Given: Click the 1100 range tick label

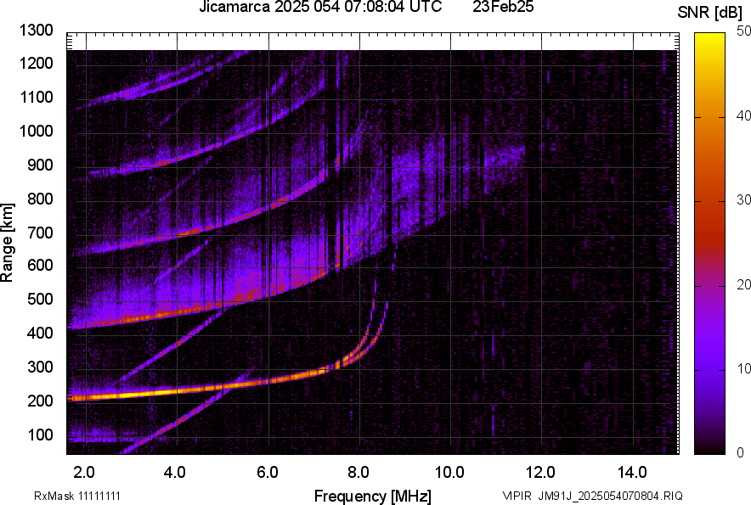Looking at the screenshot, I should (x=36, y=98).
